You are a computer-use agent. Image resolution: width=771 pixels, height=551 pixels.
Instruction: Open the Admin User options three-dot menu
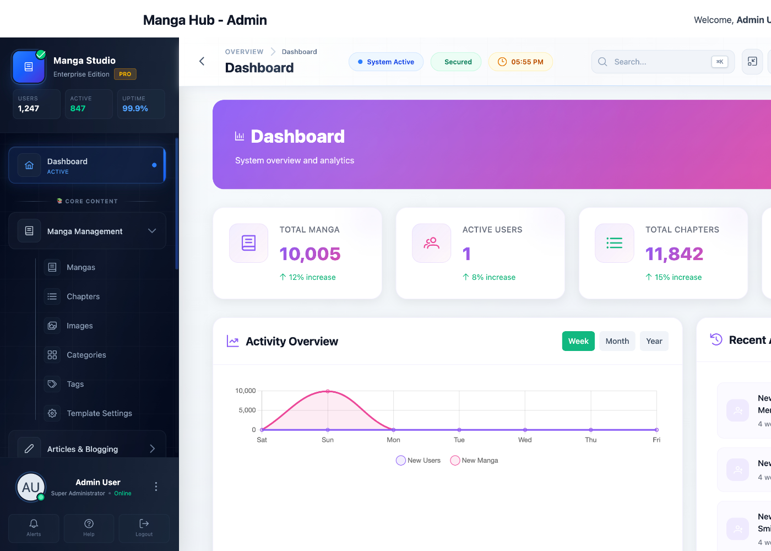click(x=156, y=487)
